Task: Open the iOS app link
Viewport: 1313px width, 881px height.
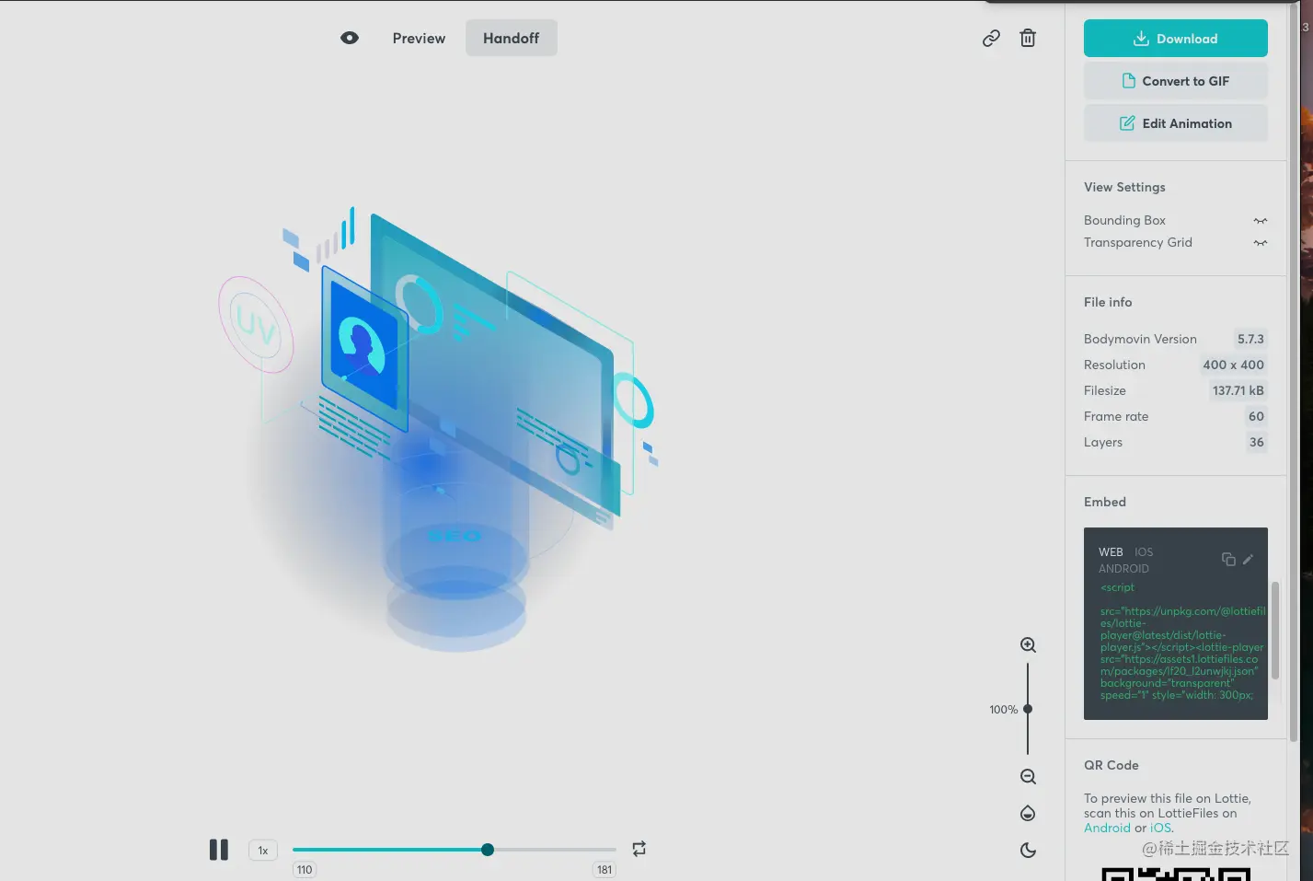Action: (1160, 828)
